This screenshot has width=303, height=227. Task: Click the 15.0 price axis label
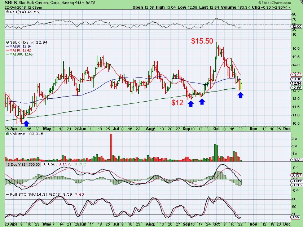point(296,49)
